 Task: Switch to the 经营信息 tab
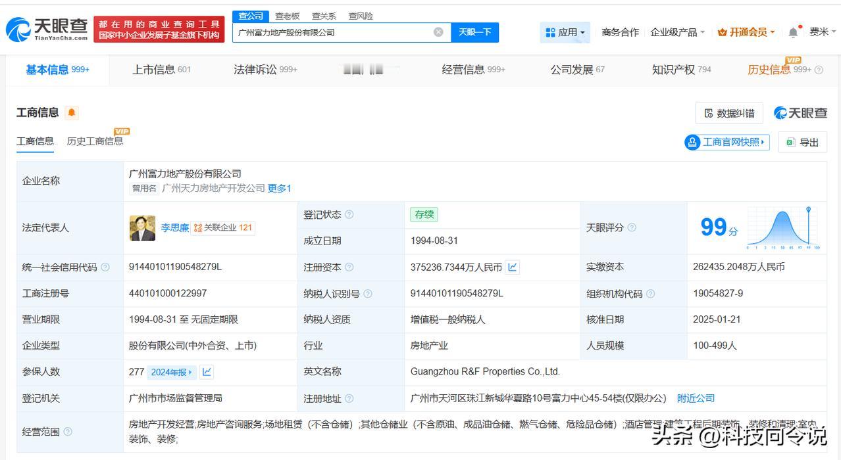tap(473, 70)
